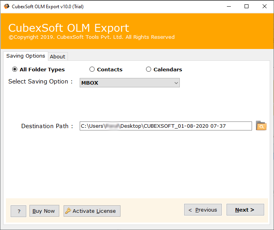Browse destination folder with the folder-search icon
The height and width of the screenshot is (230, 274).
pos(261,125)
